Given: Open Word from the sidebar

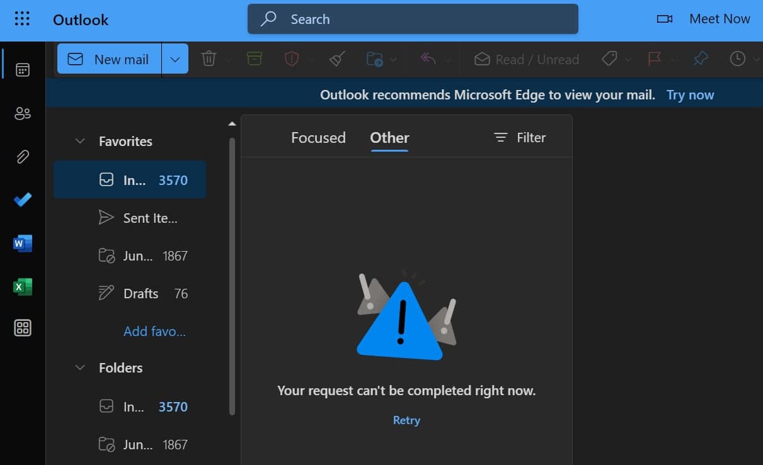Looking at the screenshot, I should tap(23, 243).
